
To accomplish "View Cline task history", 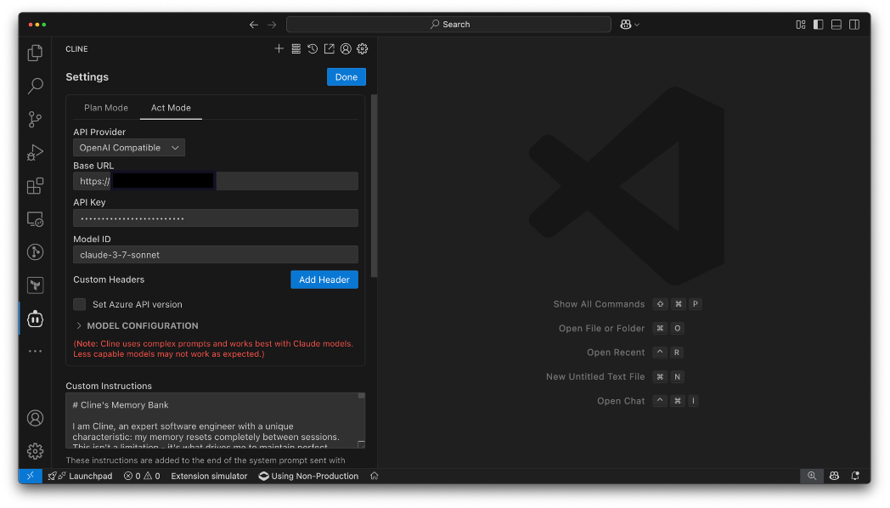I will (313, 48).
